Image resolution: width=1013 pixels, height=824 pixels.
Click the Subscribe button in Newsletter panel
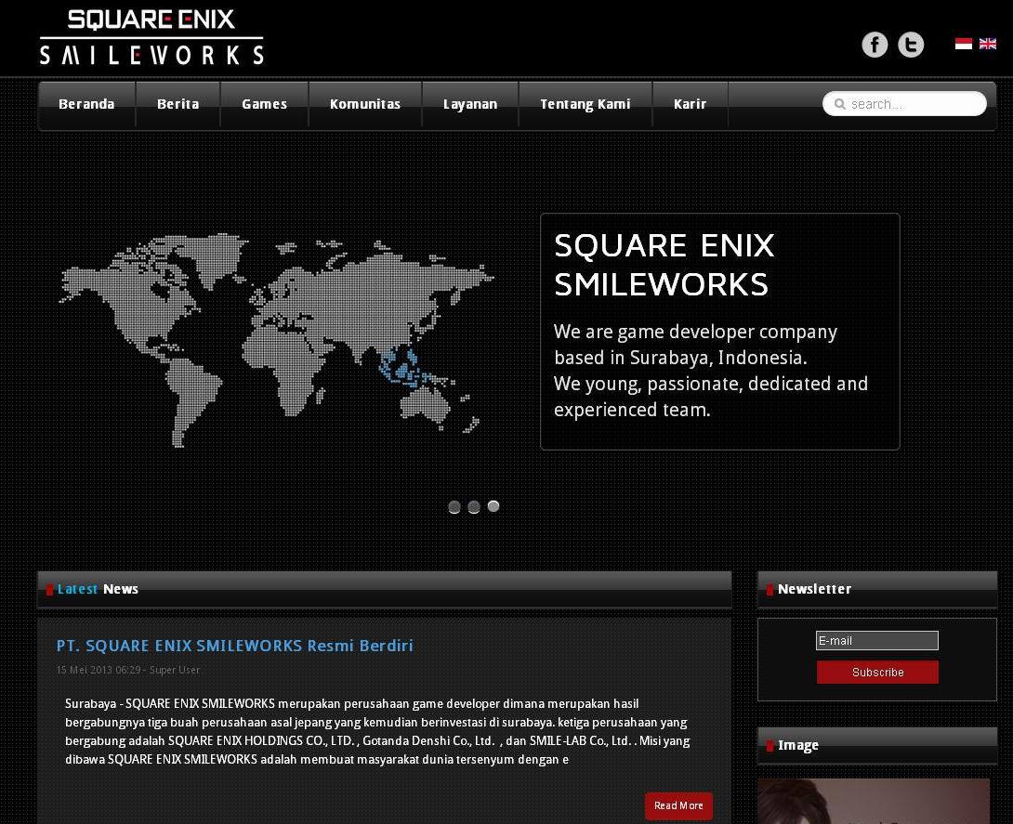876,672
